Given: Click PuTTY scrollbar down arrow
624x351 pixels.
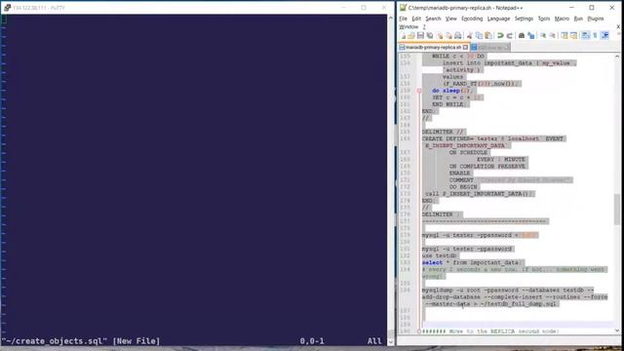Looking at the screenshot, I should [390, 341].
